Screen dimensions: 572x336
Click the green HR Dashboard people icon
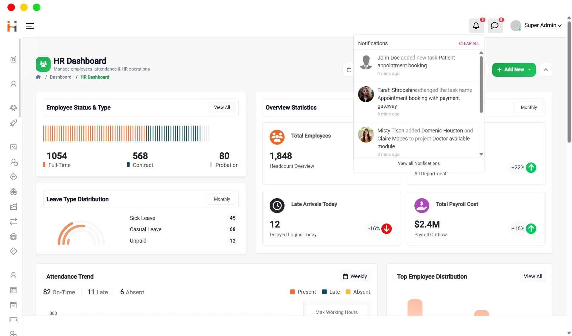(43, 64)
